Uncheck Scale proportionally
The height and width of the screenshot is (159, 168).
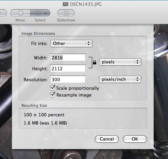pyautogui.click(x=53, y=88)
